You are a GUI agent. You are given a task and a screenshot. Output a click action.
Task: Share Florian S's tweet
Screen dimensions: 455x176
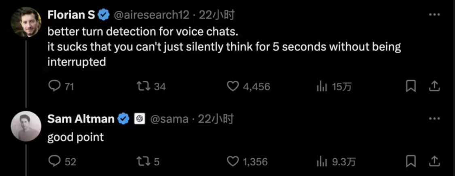click(434, 86)
